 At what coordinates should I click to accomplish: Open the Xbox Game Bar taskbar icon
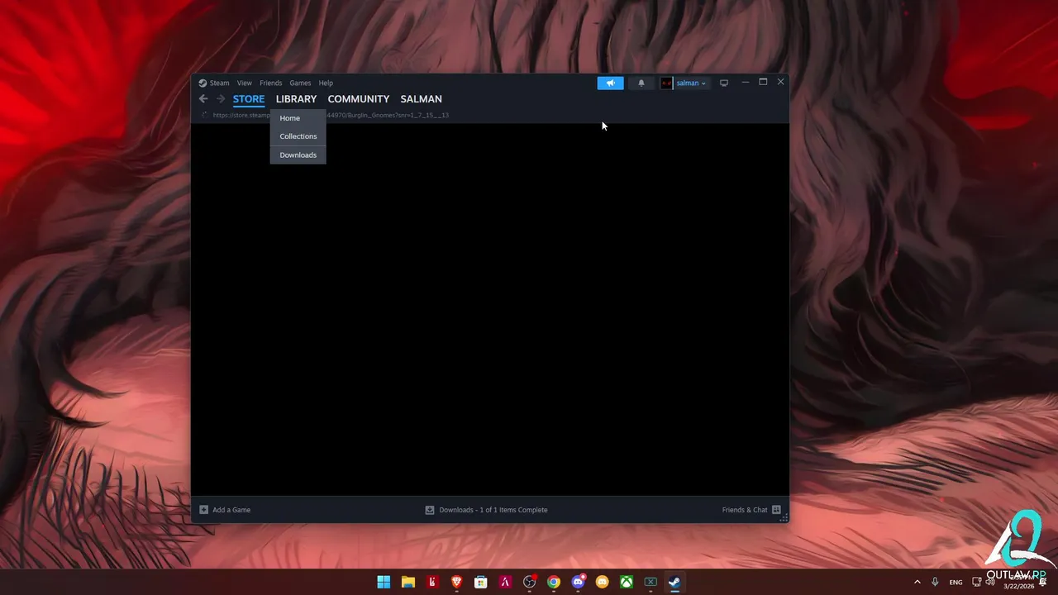pyautogui.click(x=651, y=582)
